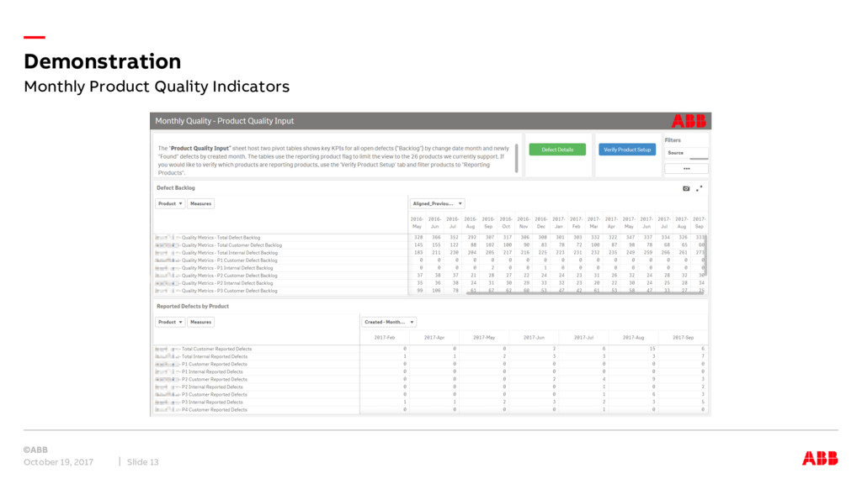Click the camera snapshot icon in Defect Backlog

tap(686, 188)
